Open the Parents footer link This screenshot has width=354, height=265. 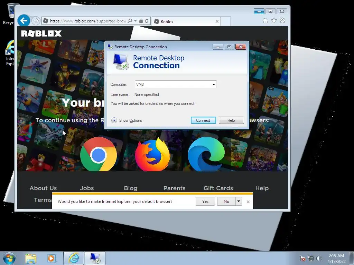coord(174,188)
